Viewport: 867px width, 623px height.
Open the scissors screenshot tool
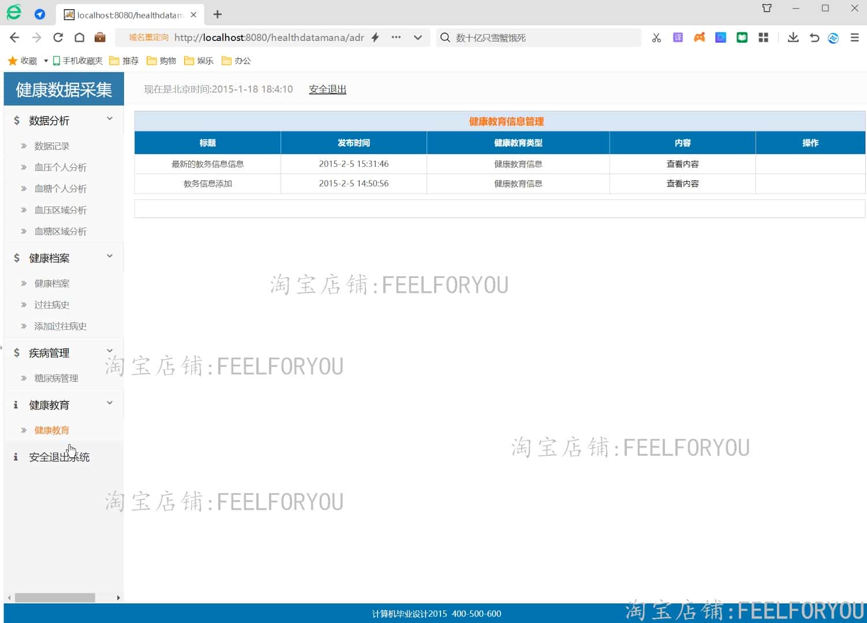tap(656, 37)
